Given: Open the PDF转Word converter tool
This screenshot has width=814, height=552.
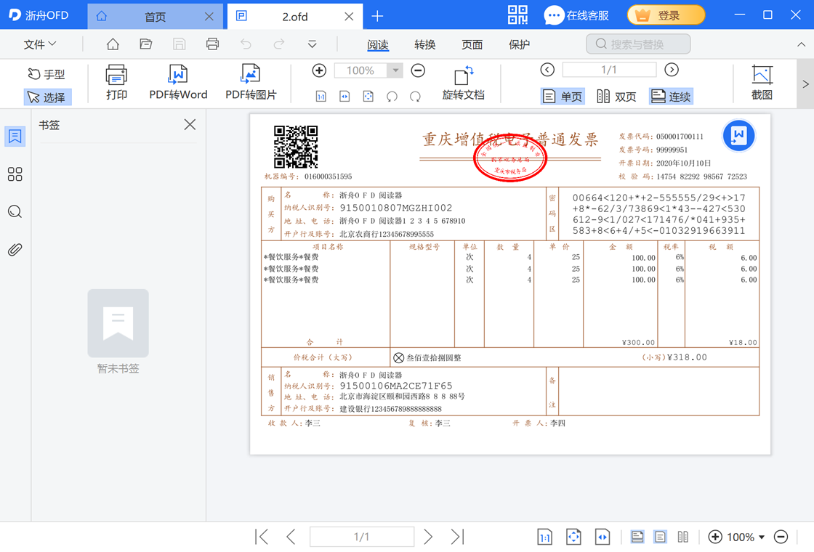Looking at the screenshot, I should point(178,82).
